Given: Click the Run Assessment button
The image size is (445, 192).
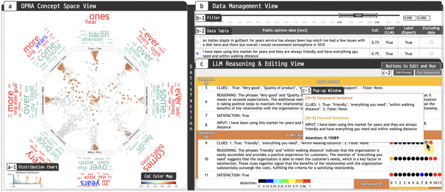Looking at the screenshot, I should [428, 72].
